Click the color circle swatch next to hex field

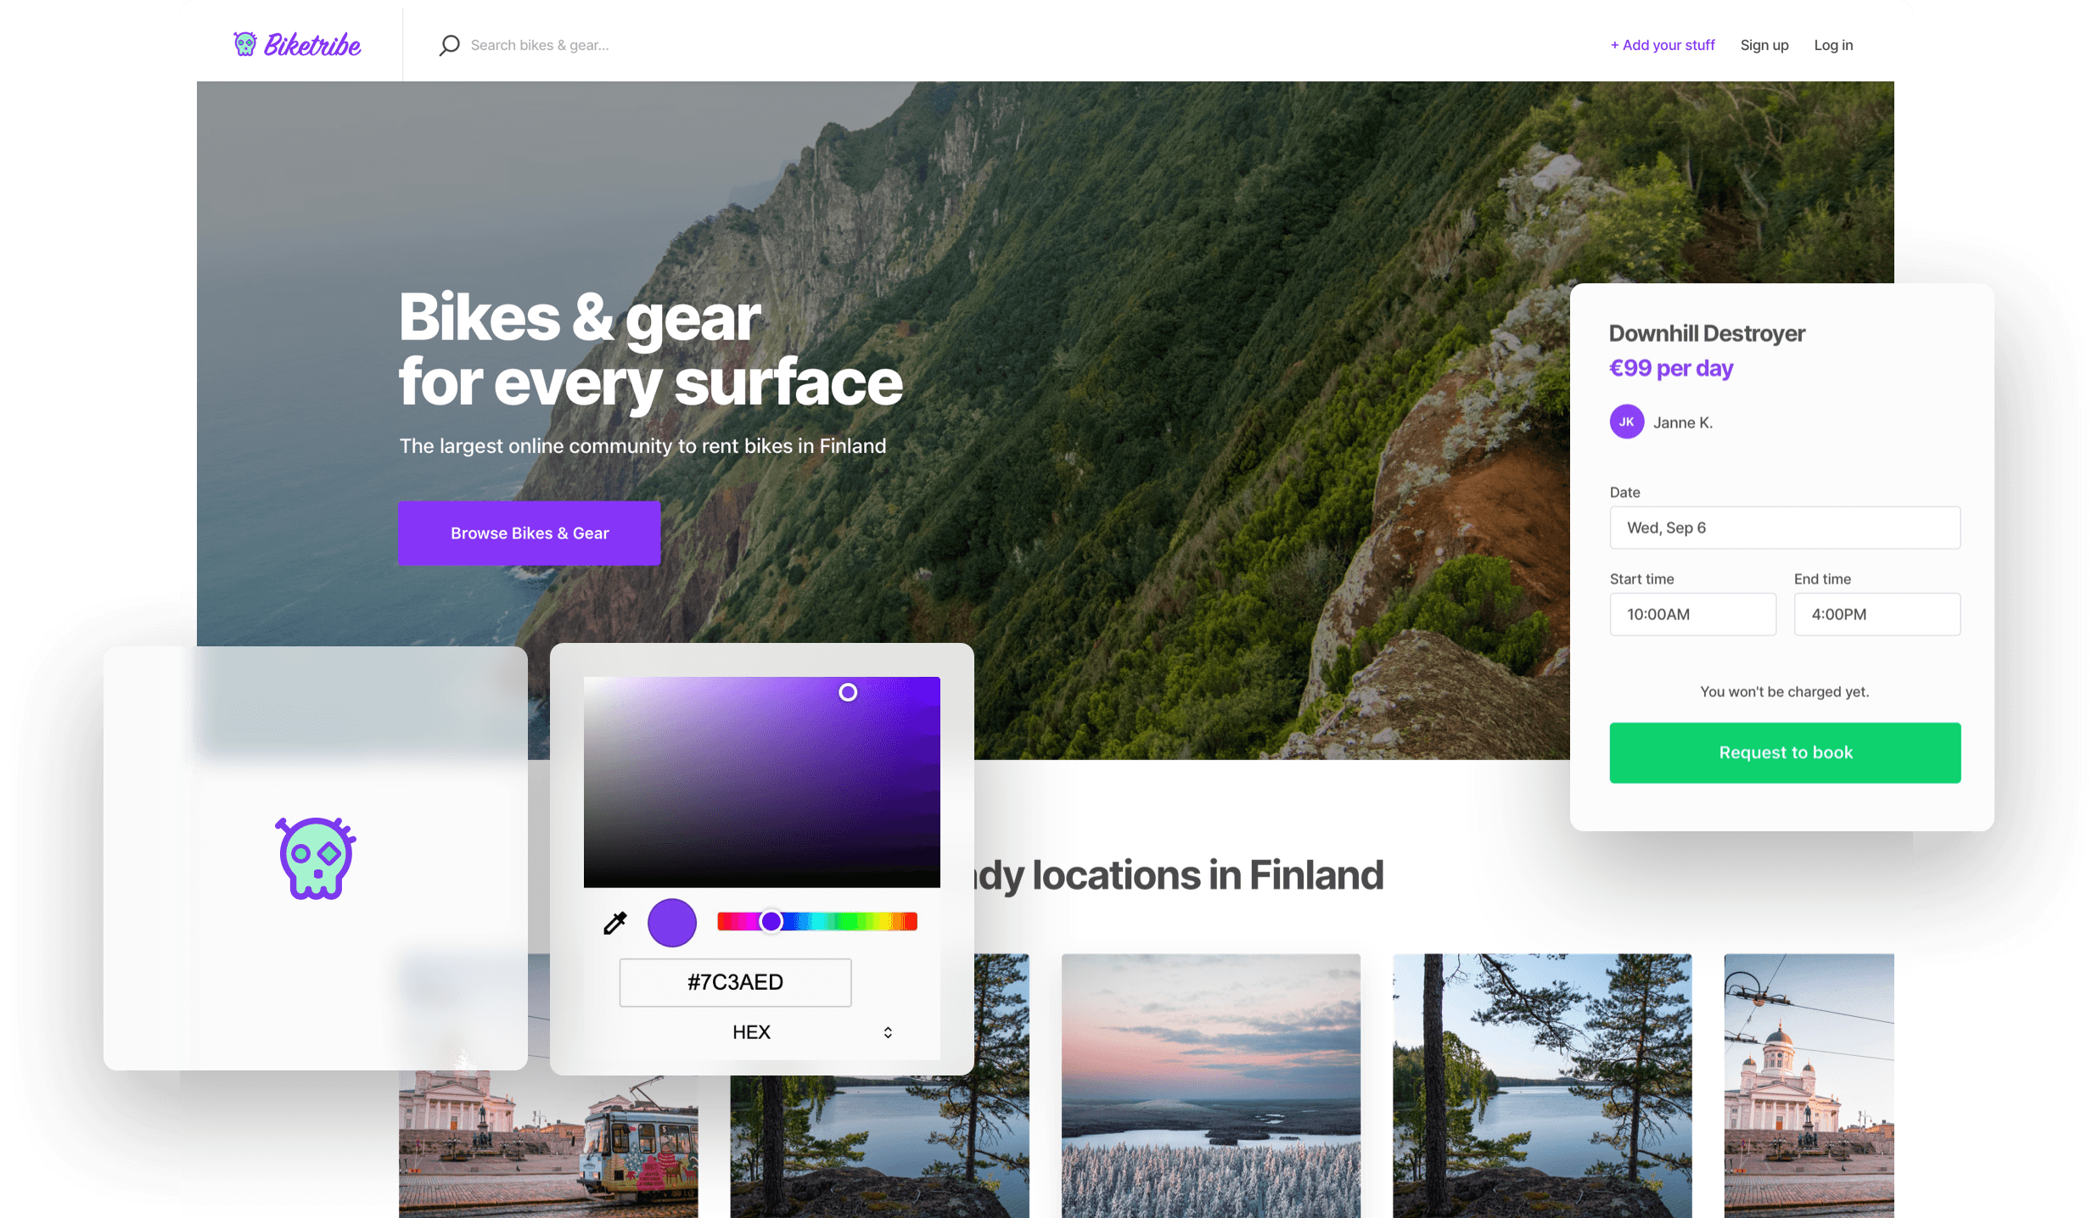coord(672,922)
